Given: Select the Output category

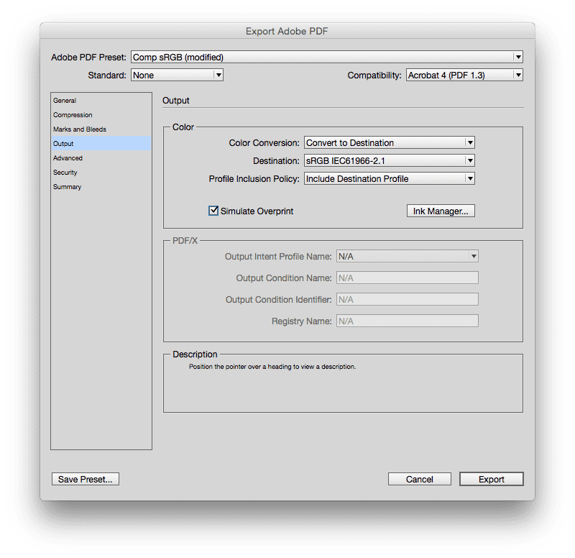Looking at the screenshot, I should [x=101, y=143].
